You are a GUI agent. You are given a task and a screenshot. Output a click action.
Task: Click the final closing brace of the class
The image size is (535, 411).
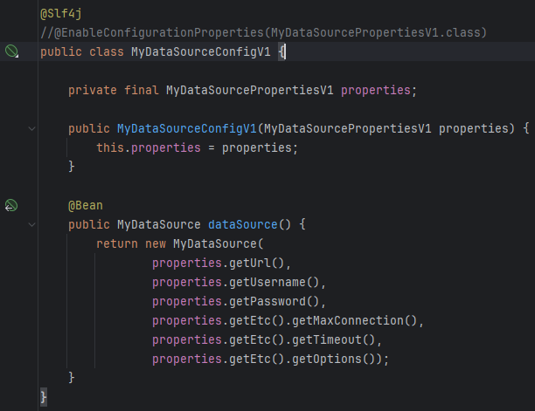pos(44,397)
